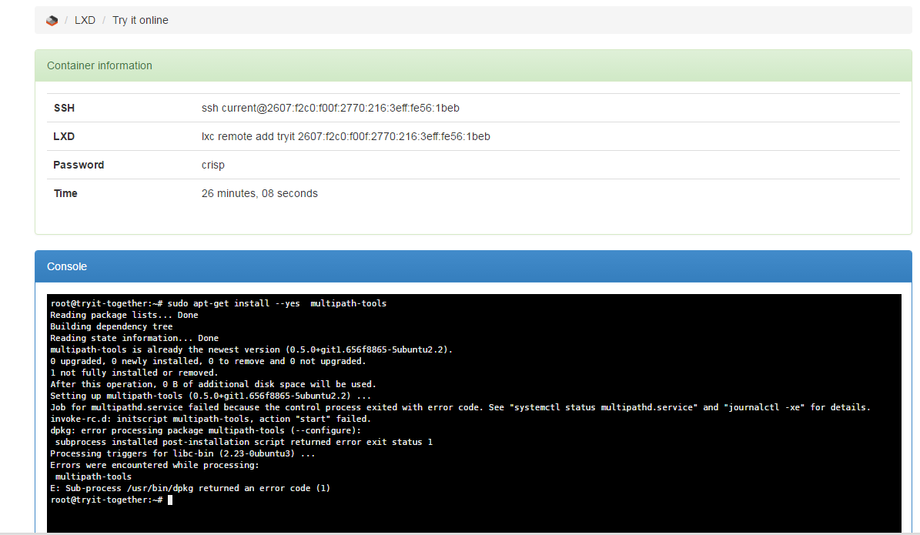920x535 pixels.
Task: Select the 'lxc remote add tryit' command
Action: 346,137
